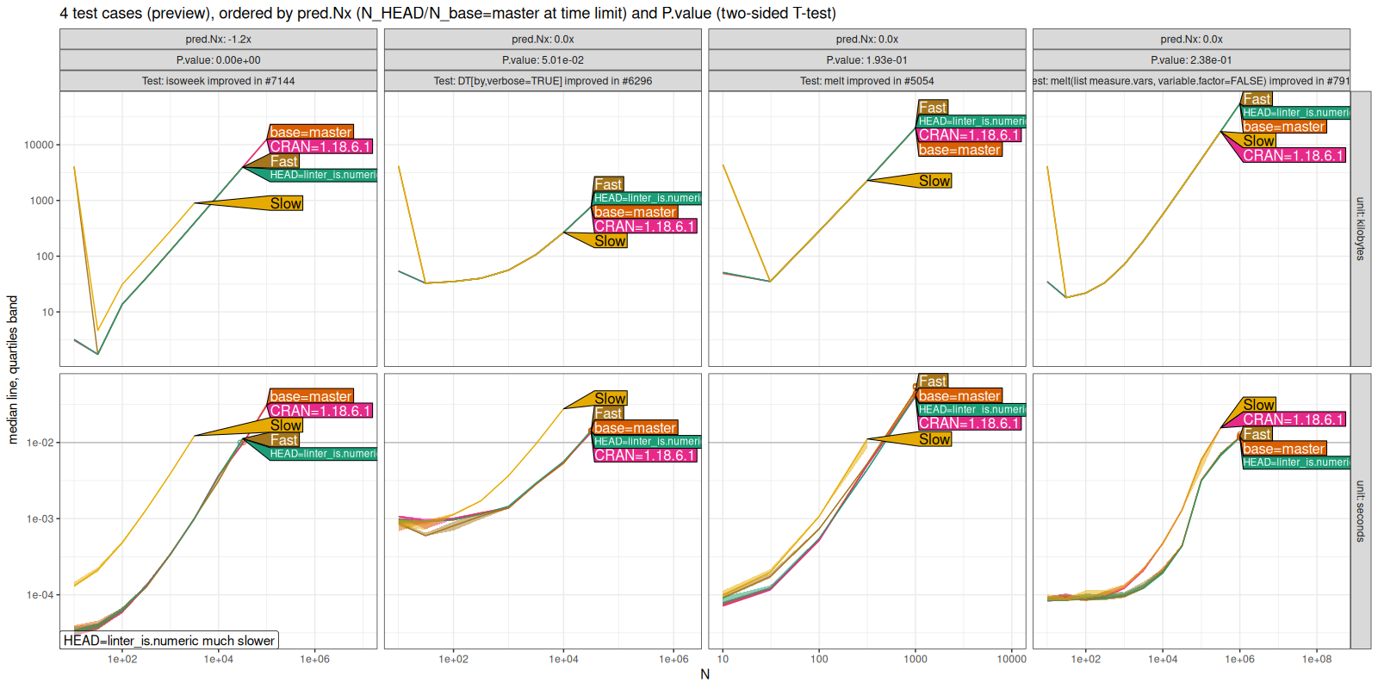The width and height of the screenshot is (1378, 689).
Task: Click 'CRAN=1.18.6.1' label in isoweek kilobytes panel
Action: pyautogui.click(x=320, y=146)
